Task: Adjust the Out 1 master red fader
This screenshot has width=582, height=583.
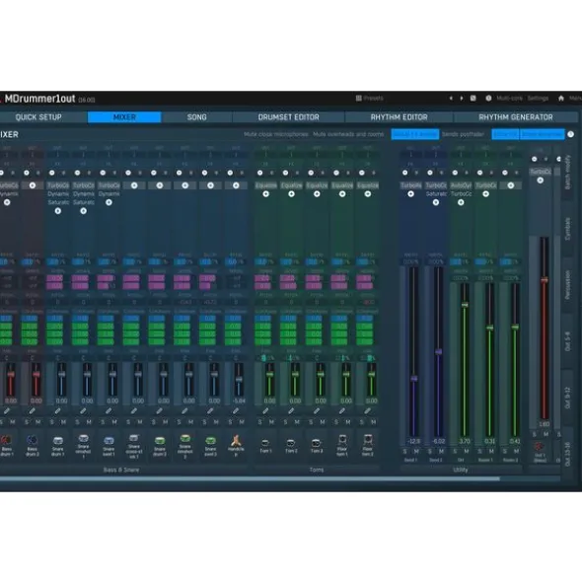Action: (x=545, y=280)
